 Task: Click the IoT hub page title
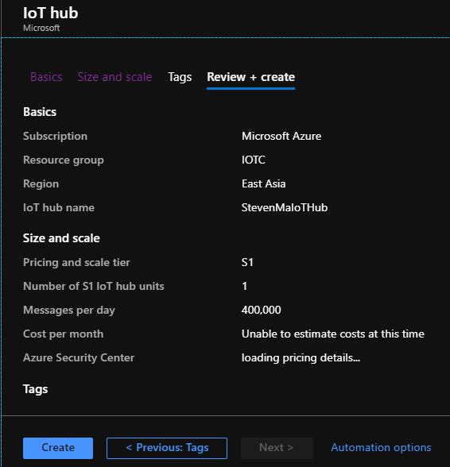click(51, 13)
